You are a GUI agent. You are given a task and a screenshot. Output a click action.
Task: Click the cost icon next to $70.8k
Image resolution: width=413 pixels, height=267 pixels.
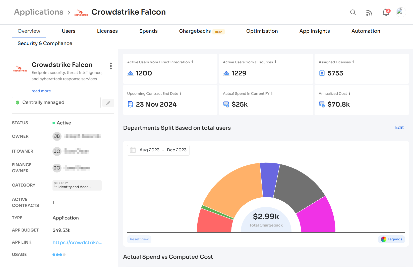tap(322, 104)
